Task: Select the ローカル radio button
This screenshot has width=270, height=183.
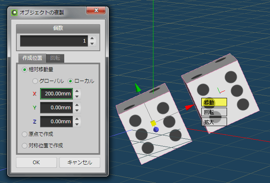Action: coord(70,81)
